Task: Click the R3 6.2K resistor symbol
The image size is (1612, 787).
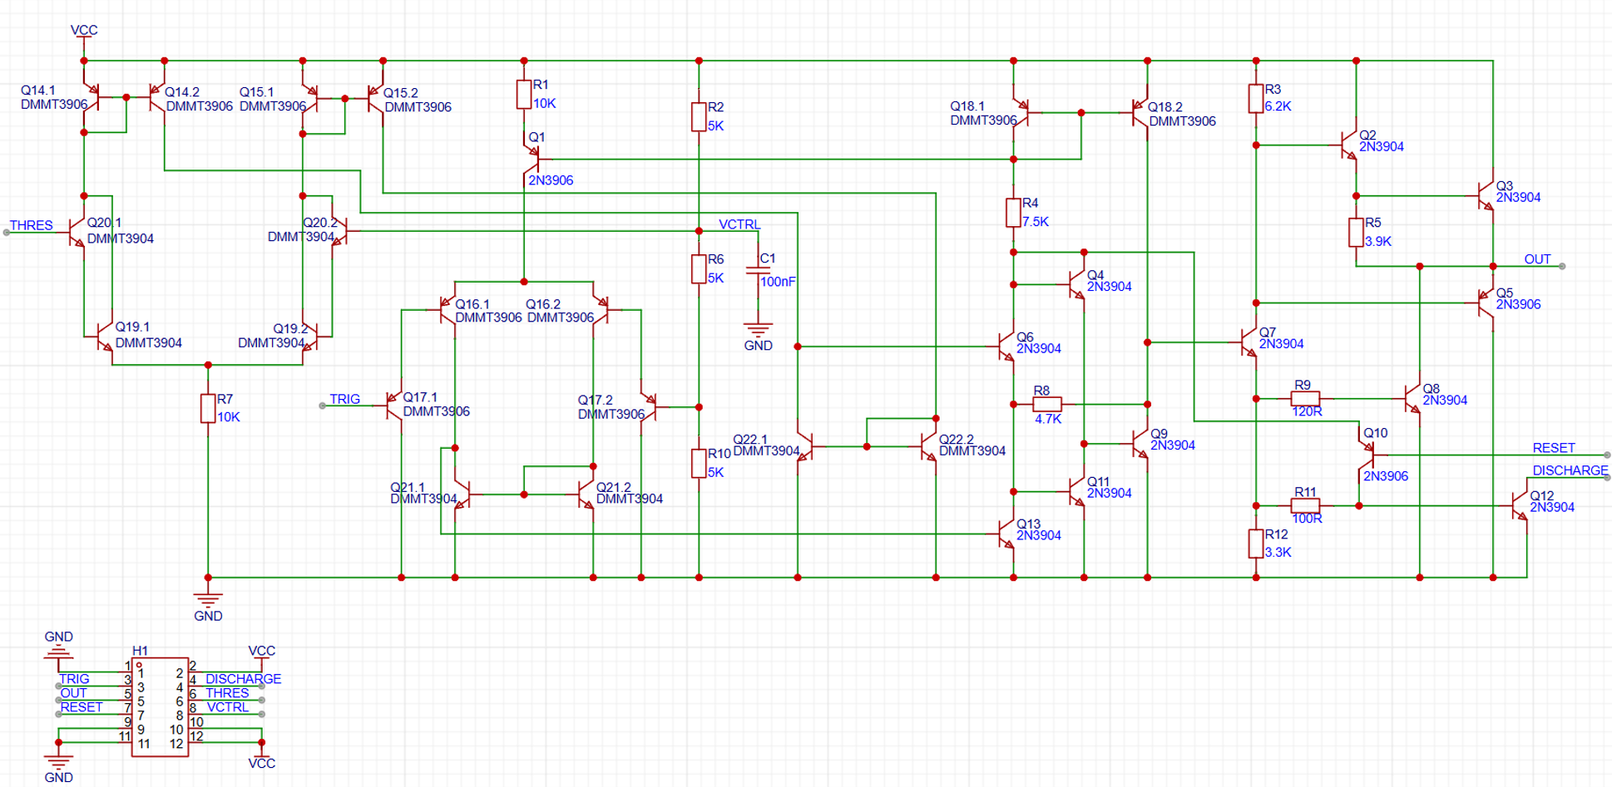Action: (x=1256, y=98)
